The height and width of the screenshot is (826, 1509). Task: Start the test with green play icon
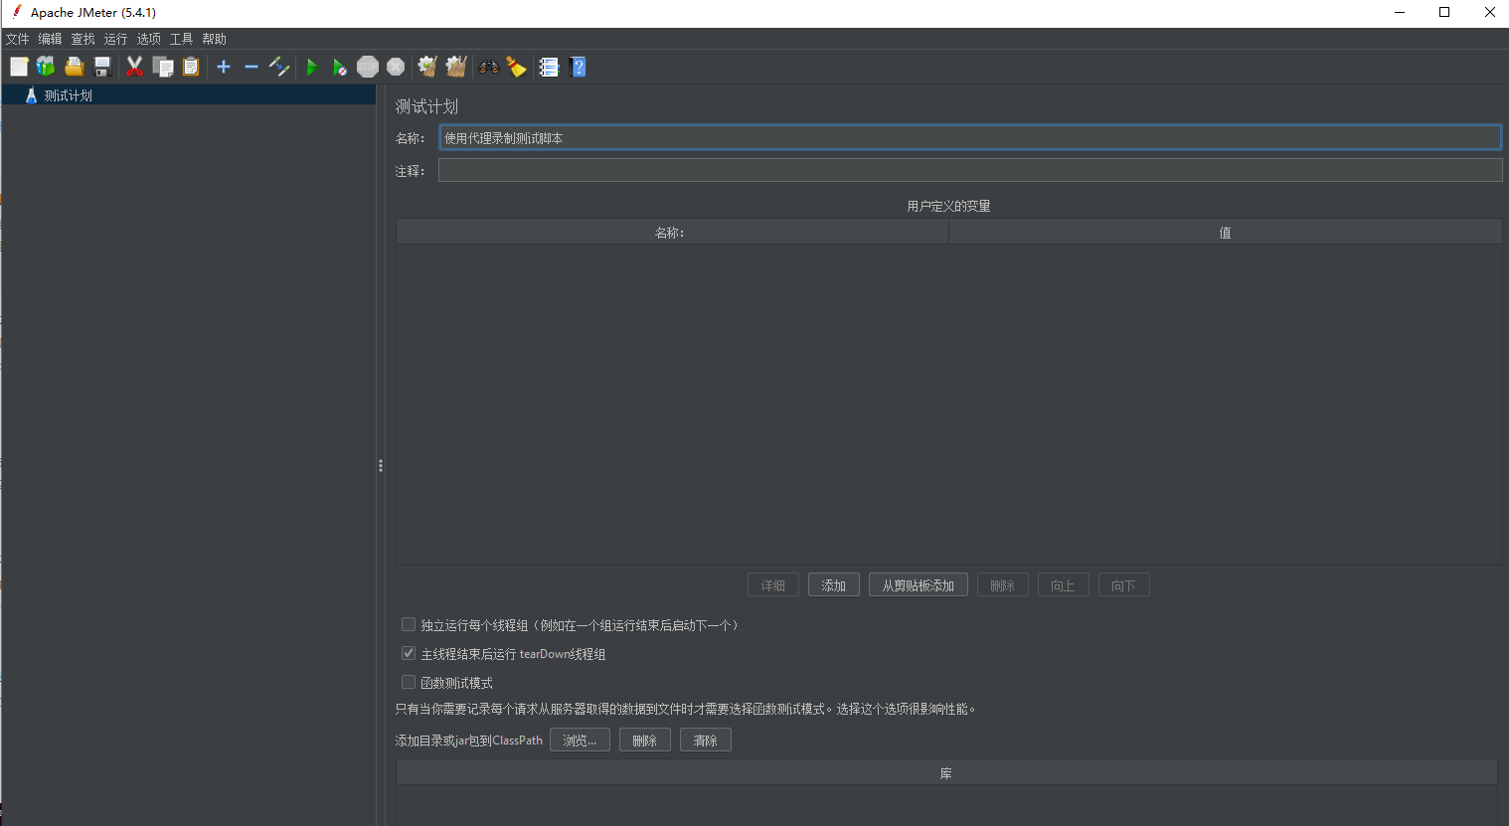[x=312, y=67]
